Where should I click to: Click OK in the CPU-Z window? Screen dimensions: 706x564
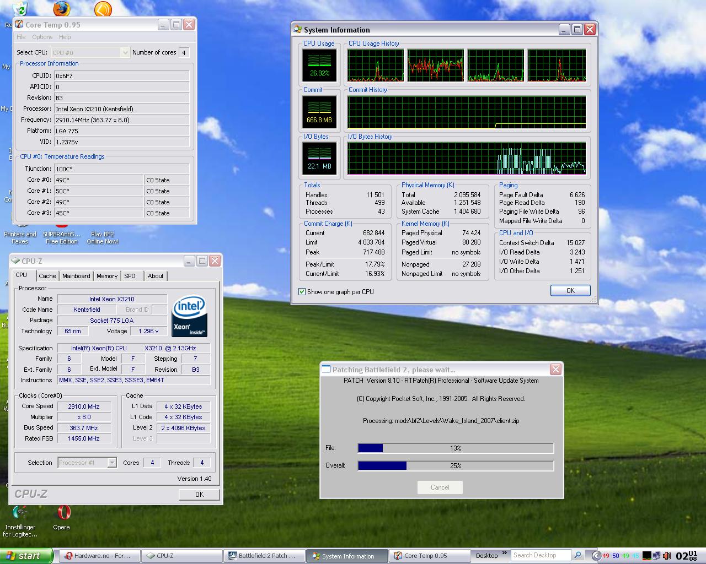click(x=199, y=494)
